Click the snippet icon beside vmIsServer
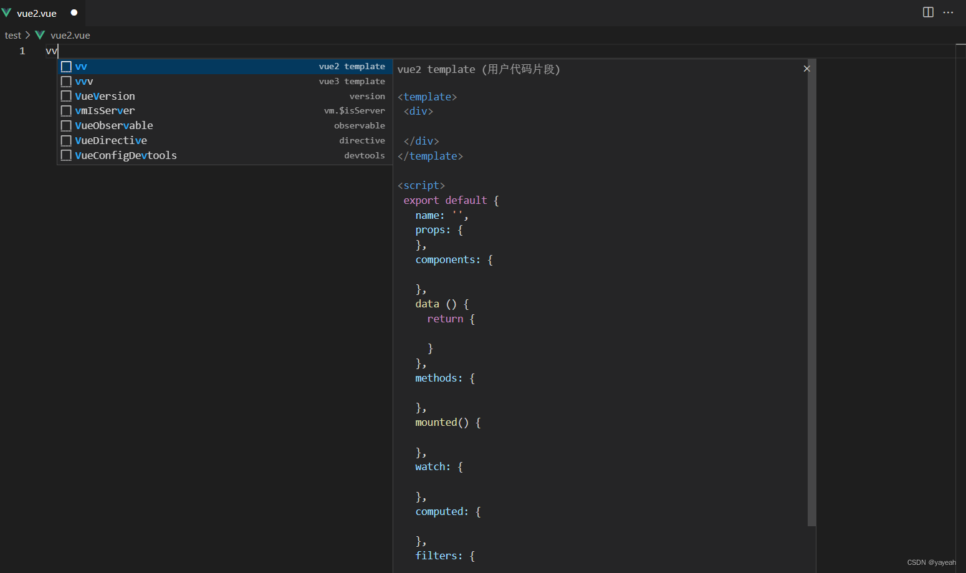This screenshot has width=966, height=573. pyautogui.click(x=66, y=111)
